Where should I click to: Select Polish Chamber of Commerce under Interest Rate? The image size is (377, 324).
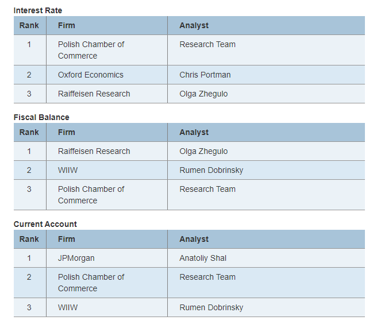(91, 50)
